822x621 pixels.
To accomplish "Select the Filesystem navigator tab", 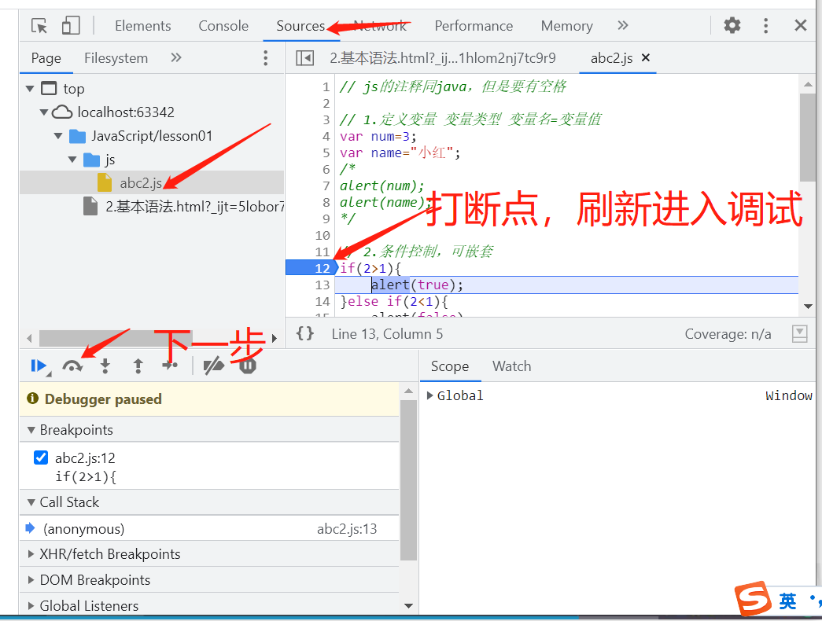I will point(116,58).
